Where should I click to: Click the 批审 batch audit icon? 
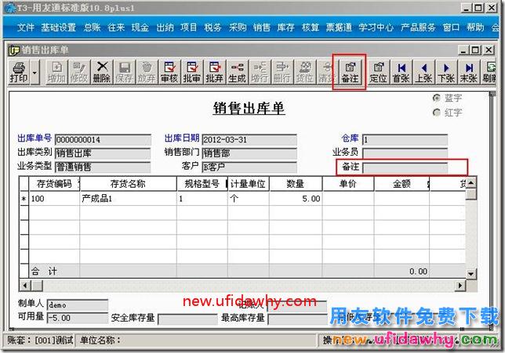[192, 72]
